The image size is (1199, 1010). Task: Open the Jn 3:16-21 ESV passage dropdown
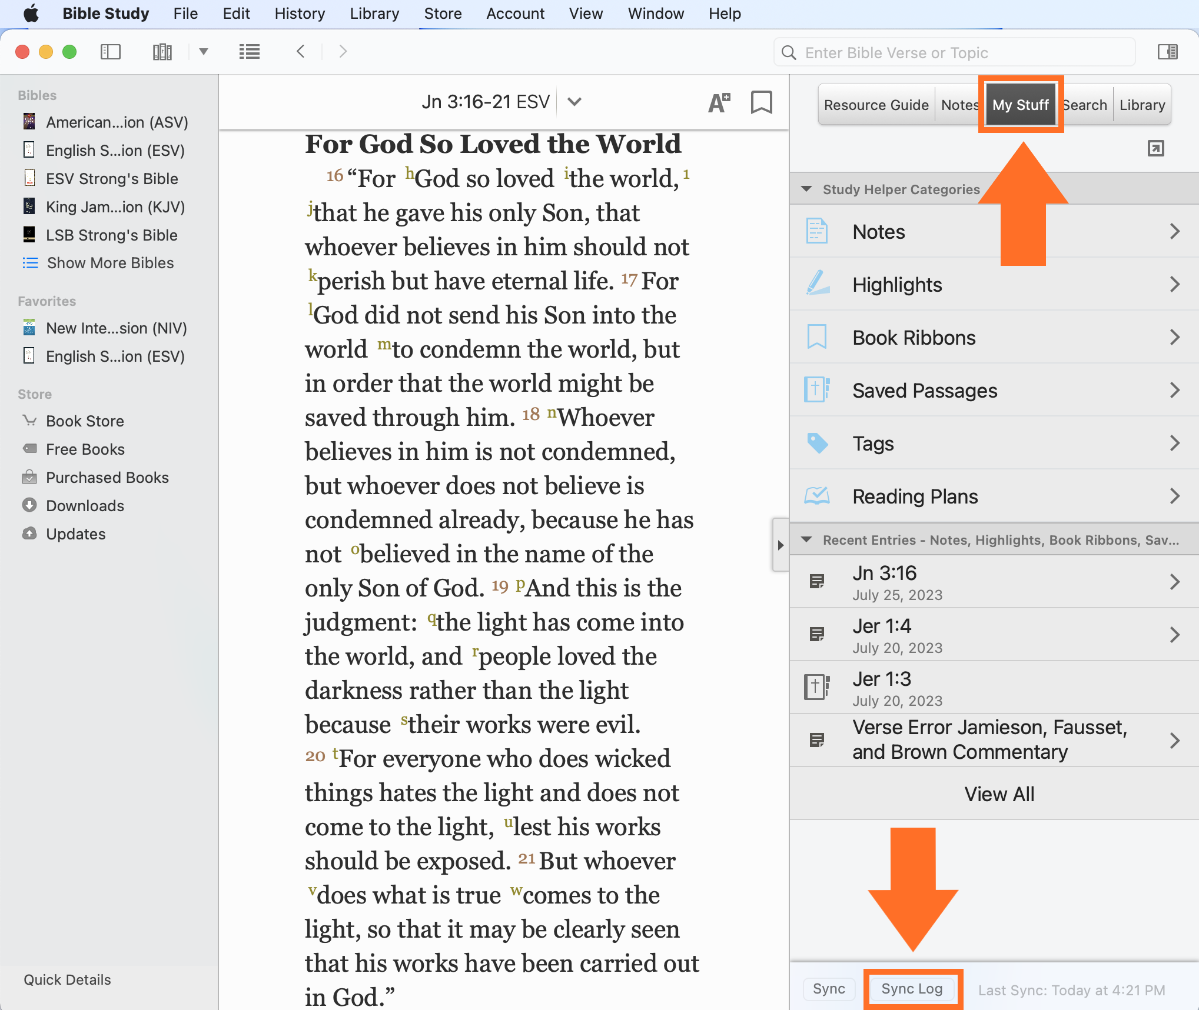pos(574,102)
